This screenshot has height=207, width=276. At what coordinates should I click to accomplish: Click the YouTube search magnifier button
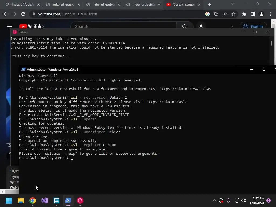point(184,26)
